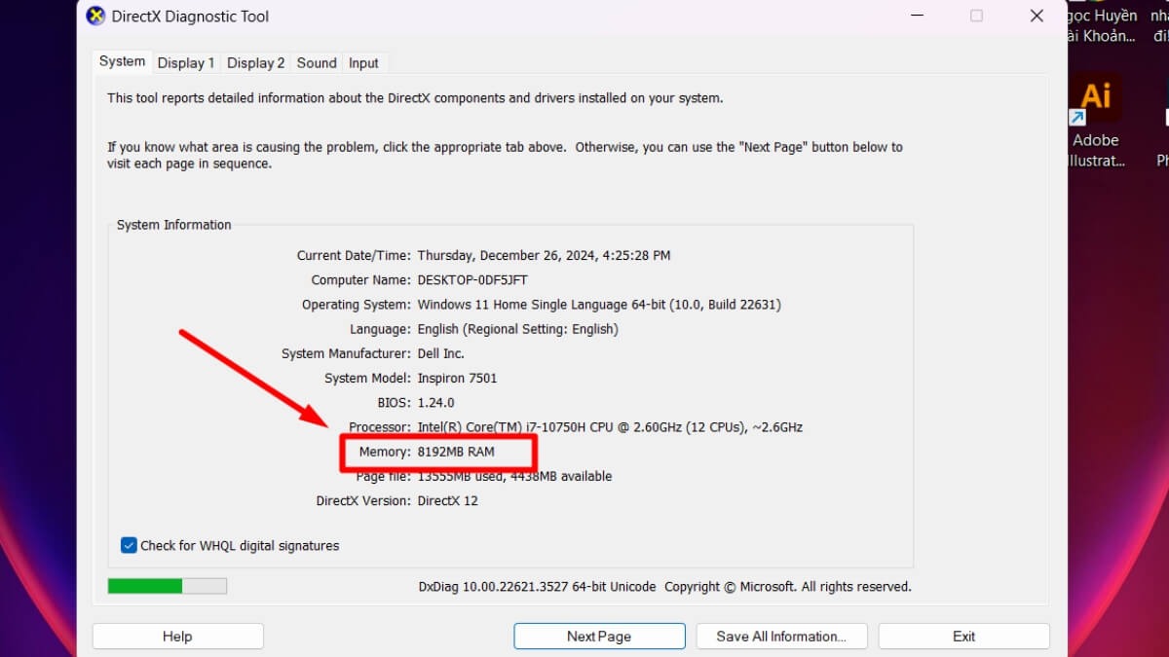The width and height of the screenshot is (1169, 657).
Task: Exit the DirectX Diagnostic Tool
Action: pyautogui.click(x=963, y=637)
